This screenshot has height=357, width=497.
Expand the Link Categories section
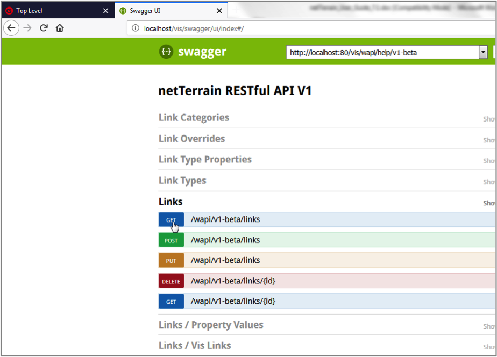click(x=194, y=118)
